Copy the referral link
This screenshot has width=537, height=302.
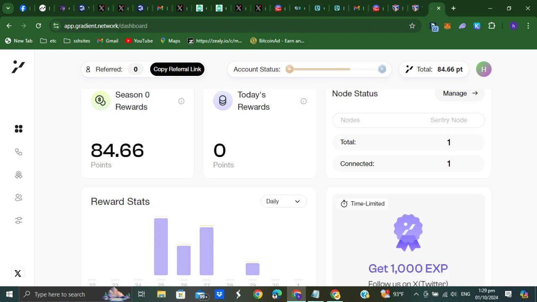click(177, 69)
